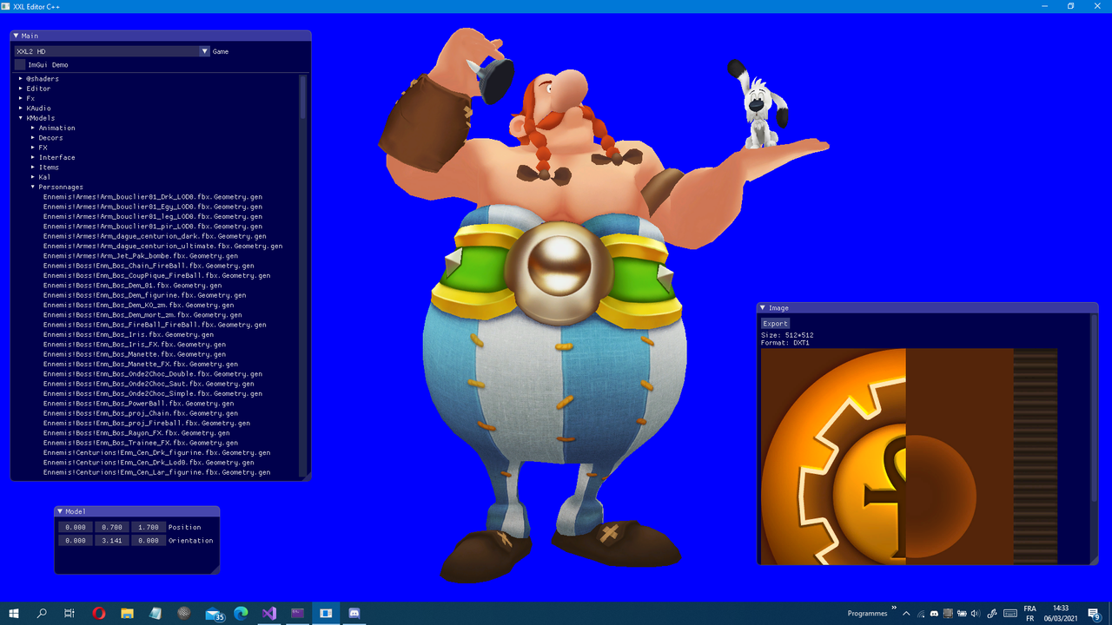Select Arm_dague_centurion_dark.fbx.Geometry.gen
Screen dimensions: 1112x625
(155, 236)
